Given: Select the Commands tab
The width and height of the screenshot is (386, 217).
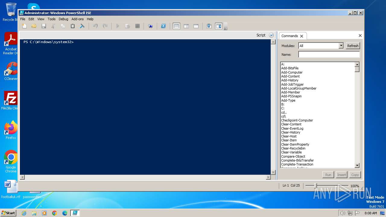Looking at the screenshot, I should [x=289, y=36].
